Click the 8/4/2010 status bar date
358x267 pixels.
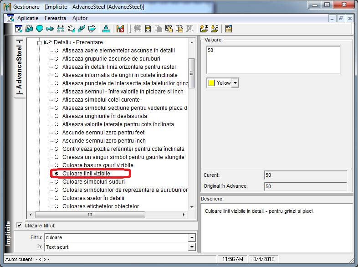pyautogui.click(x=264, y=259)
